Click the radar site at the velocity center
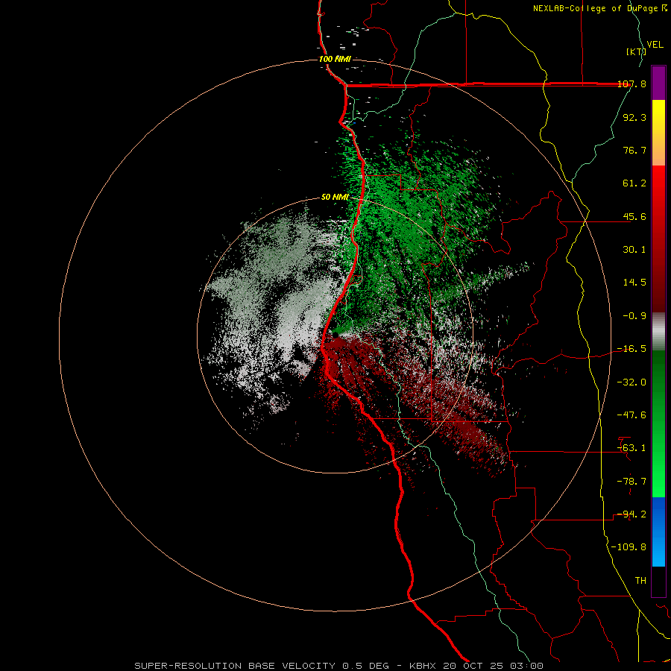 (x=335, y=335)
